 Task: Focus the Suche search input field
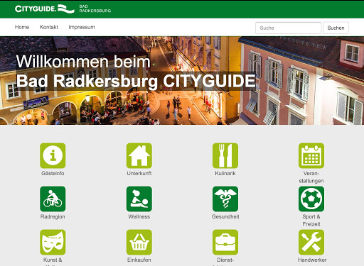tap(289, 28)
